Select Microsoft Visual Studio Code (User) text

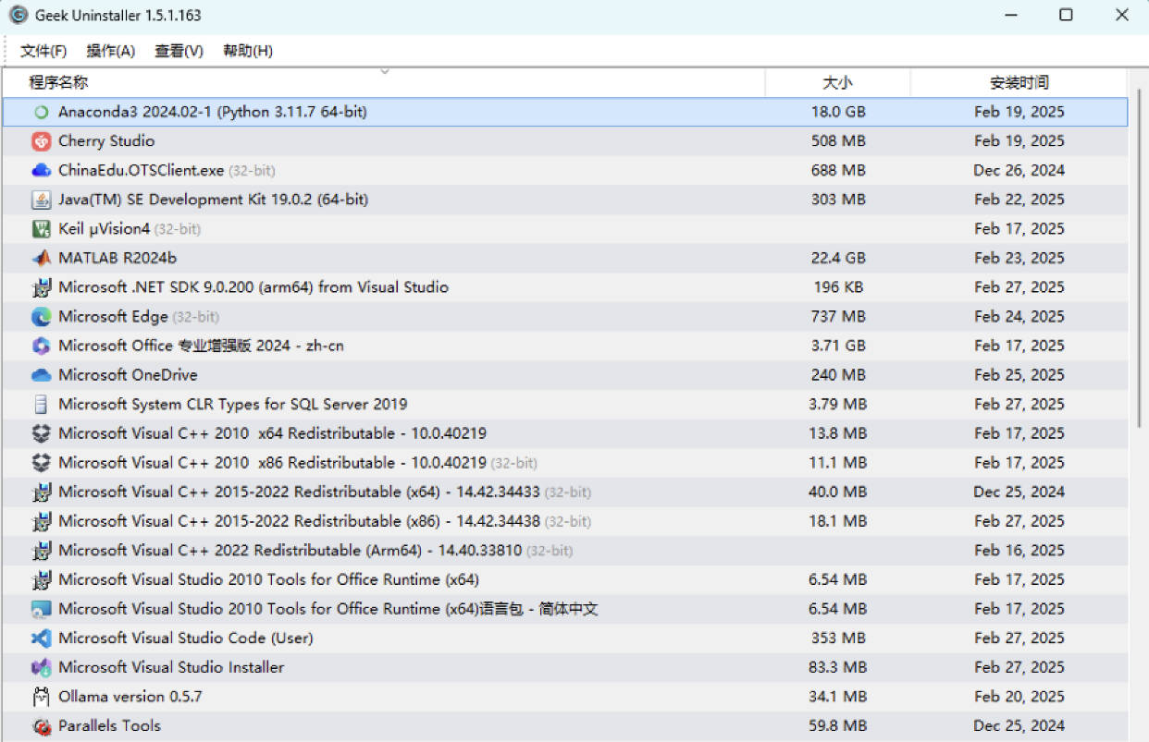tap(186, 639)
